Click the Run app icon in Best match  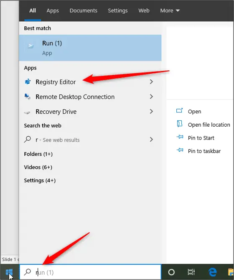click(x=31, y=46)
